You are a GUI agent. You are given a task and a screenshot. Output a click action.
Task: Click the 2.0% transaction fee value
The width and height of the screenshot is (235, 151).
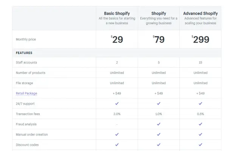click(x=117, y=114)
